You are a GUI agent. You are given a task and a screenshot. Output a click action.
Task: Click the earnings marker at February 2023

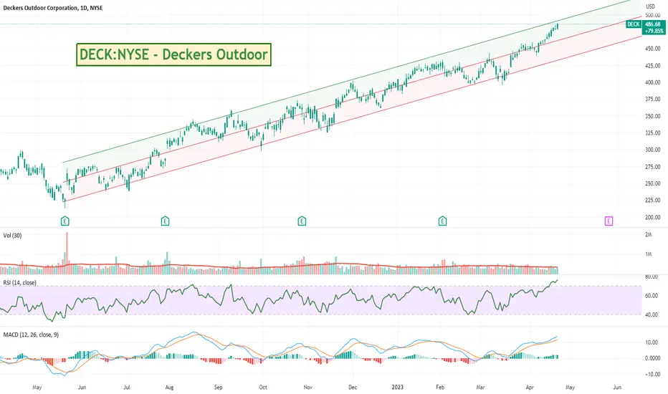coord(443,221)
